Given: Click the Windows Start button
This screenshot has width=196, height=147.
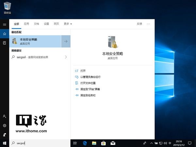Looking at the screenshot, I should (x=5, y=143).
